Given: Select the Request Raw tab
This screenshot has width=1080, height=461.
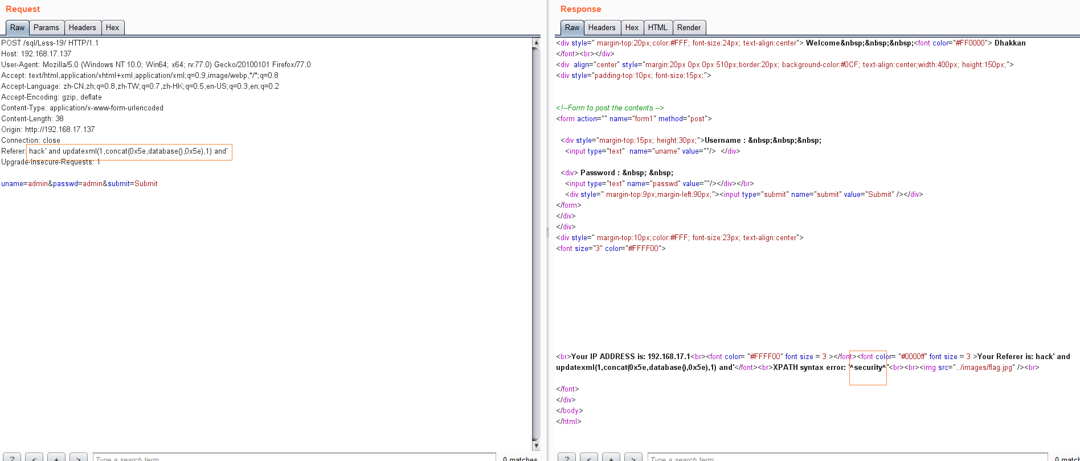Looking at the screenshot, I should pos(17,27).
